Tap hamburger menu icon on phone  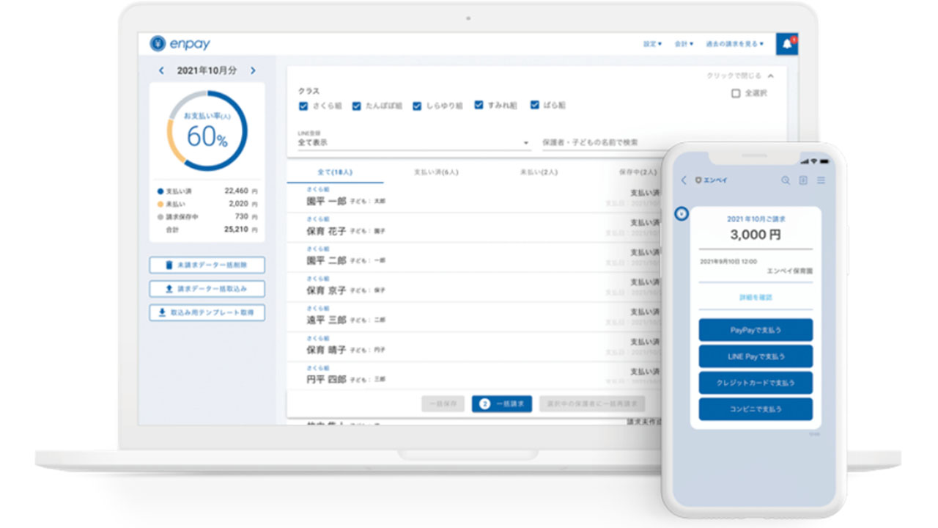pos(821,180)
